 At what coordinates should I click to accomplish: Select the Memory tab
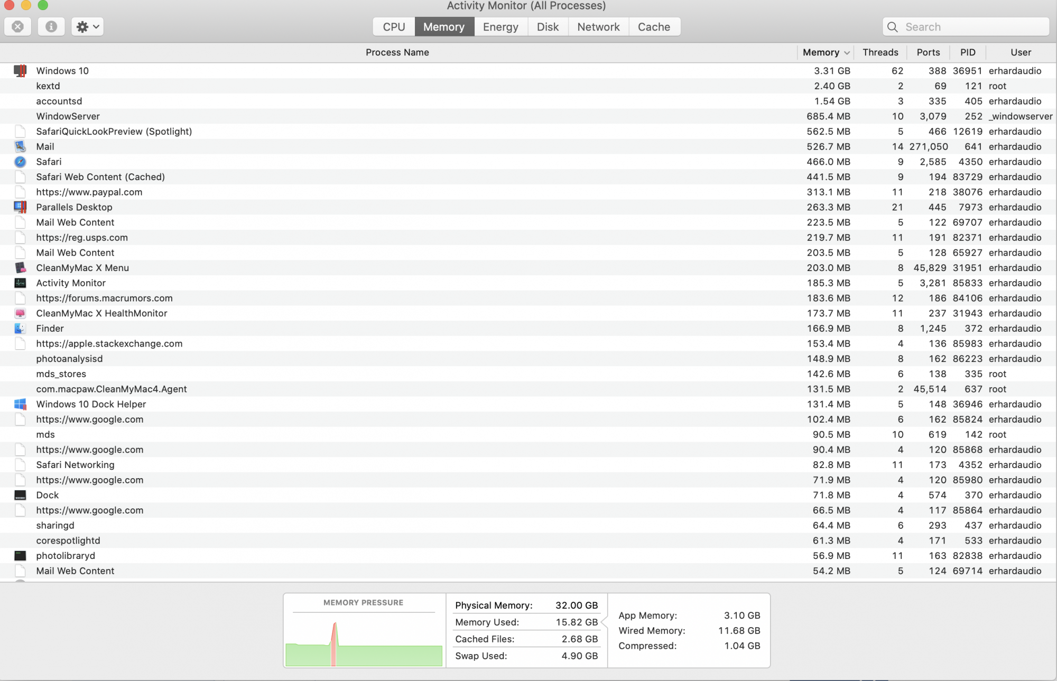point(444,27)
